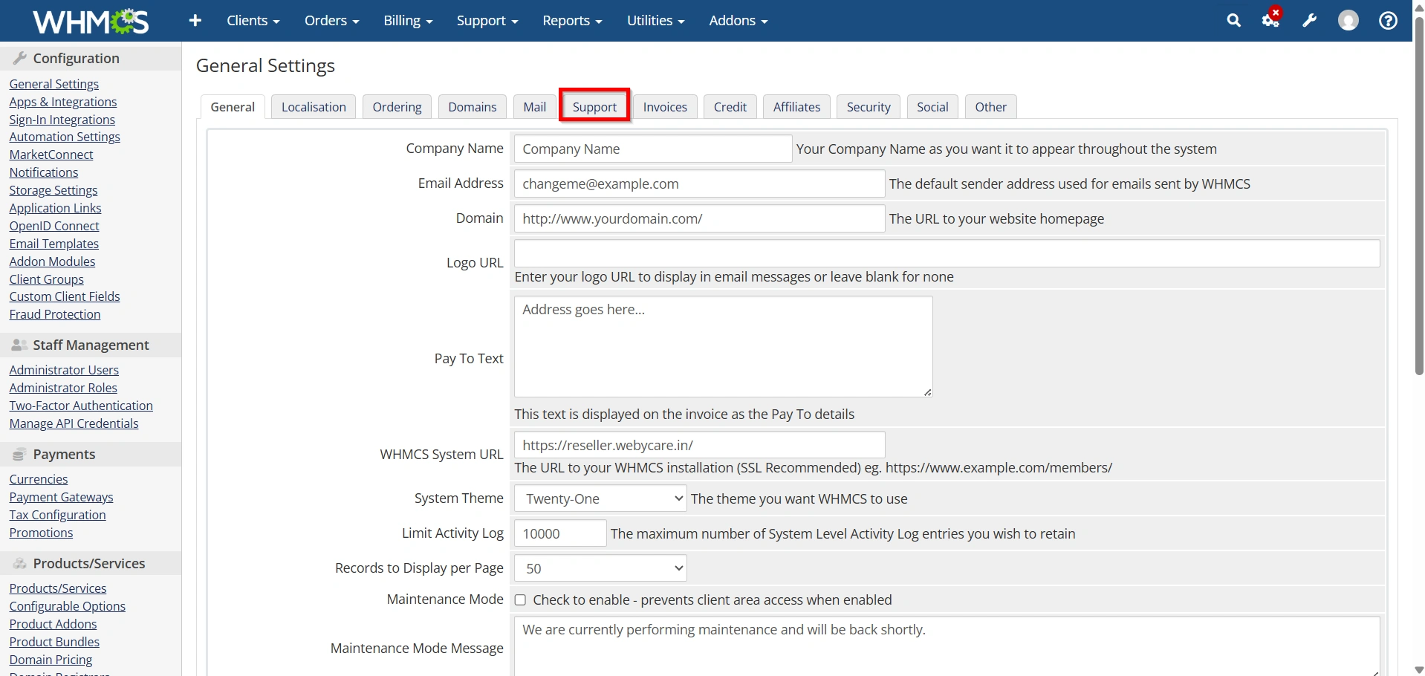Open Client Groups link

coord(47,279)
